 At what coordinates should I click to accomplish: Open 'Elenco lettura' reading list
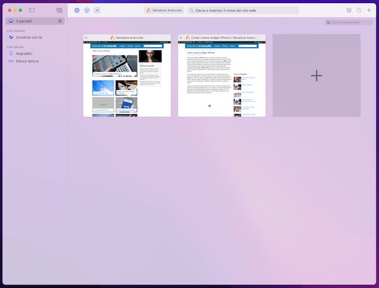pyautogui.click(x=27, y=61)
